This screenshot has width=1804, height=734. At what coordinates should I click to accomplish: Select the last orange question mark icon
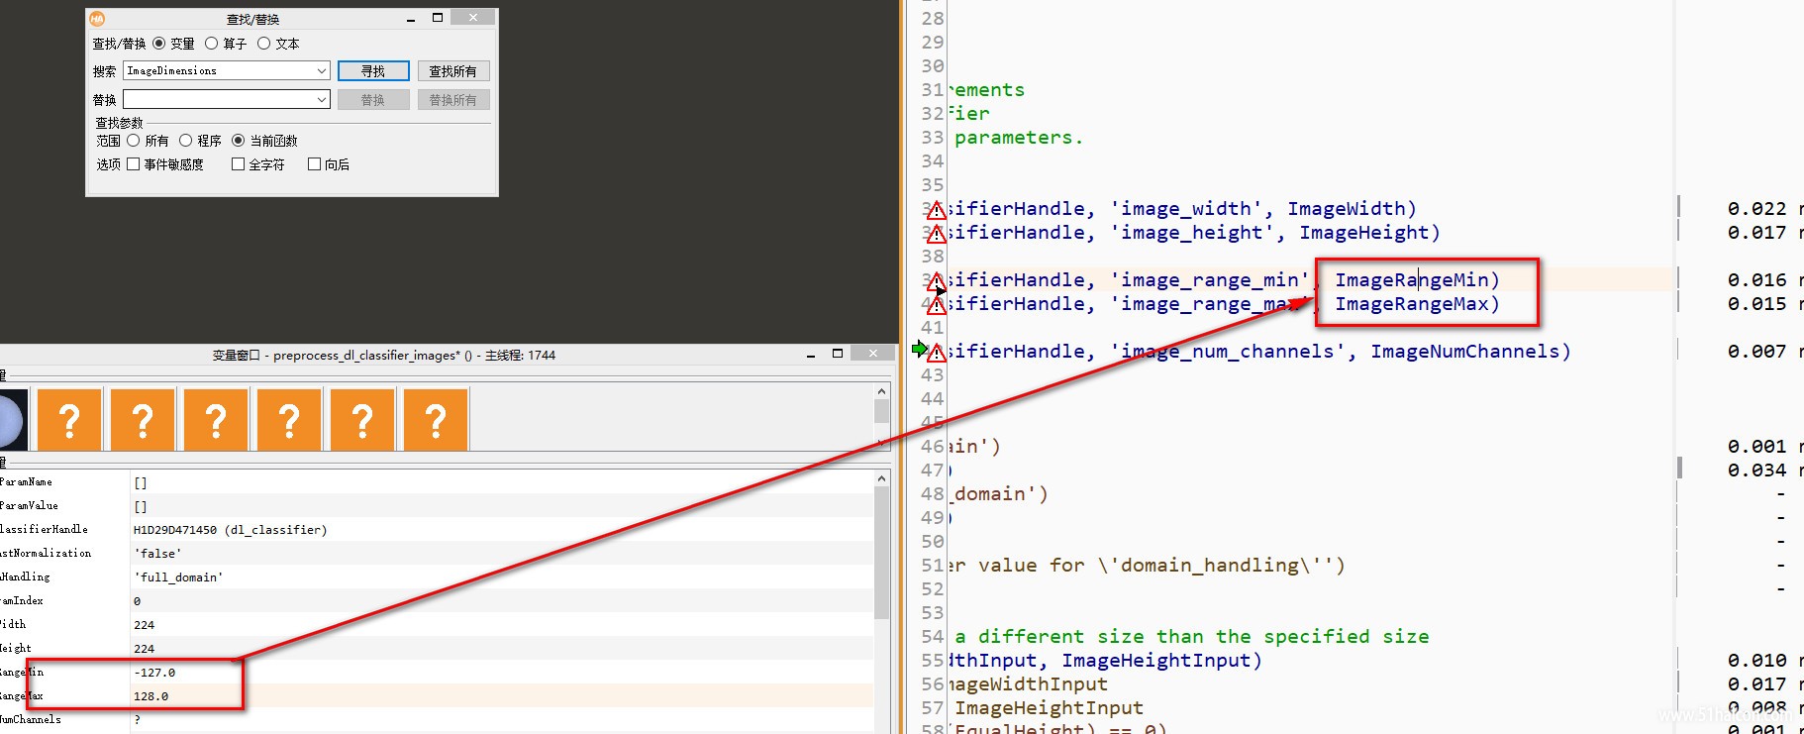point(436,420)
